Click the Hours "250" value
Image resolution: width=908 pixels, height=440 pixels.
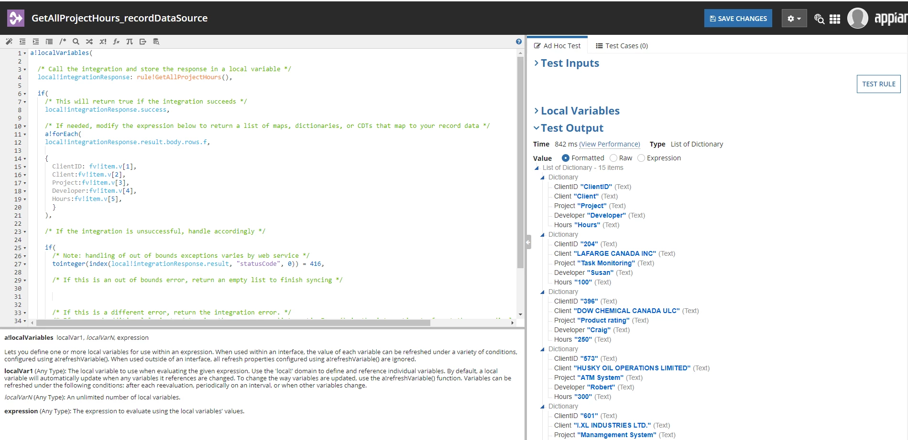pyautogui.click(x=582, y=339)
